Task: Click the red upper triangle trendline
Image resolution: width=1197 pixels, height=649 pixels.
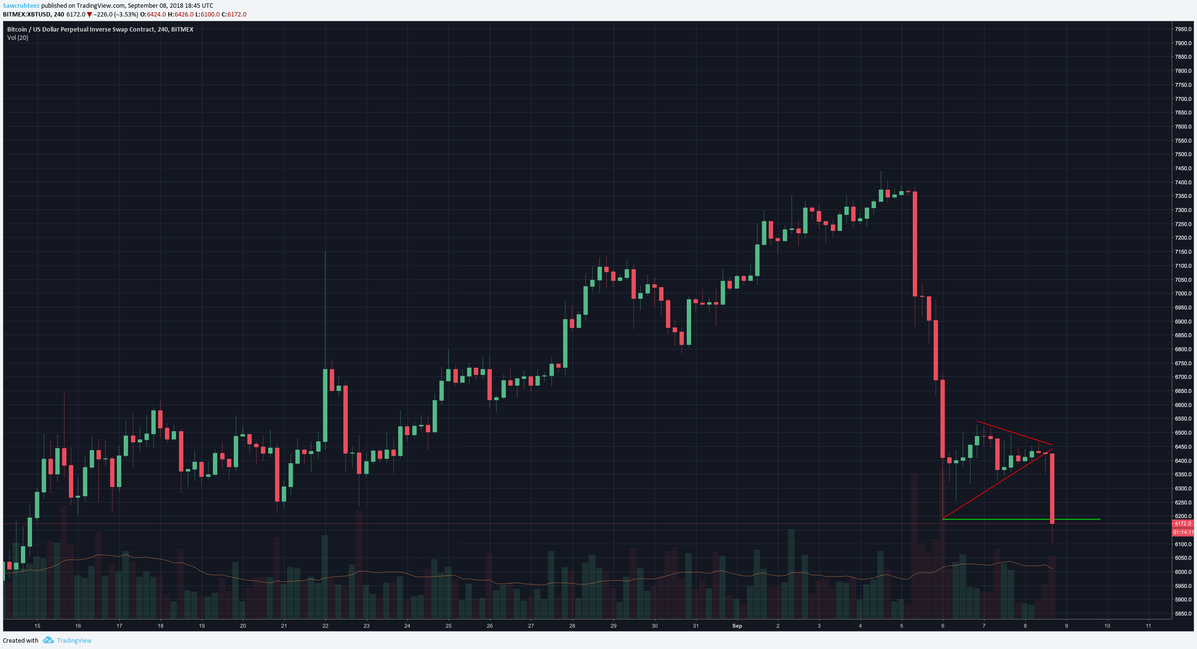Action: [x=1015, y=433]
